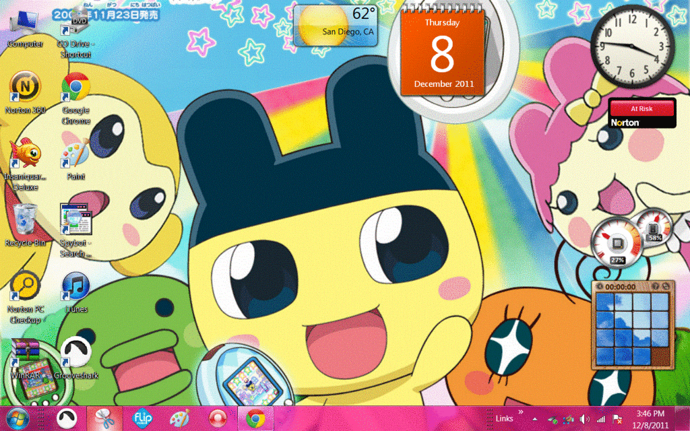Show hidden tray icons arrow

(534, 419)
